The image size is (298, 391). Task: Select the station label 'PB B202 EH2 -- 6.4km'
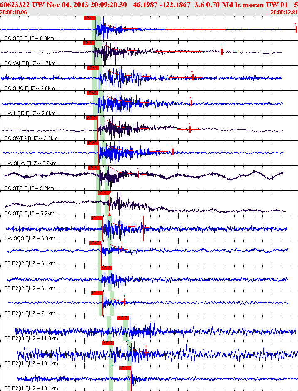(x=30, y=288)
